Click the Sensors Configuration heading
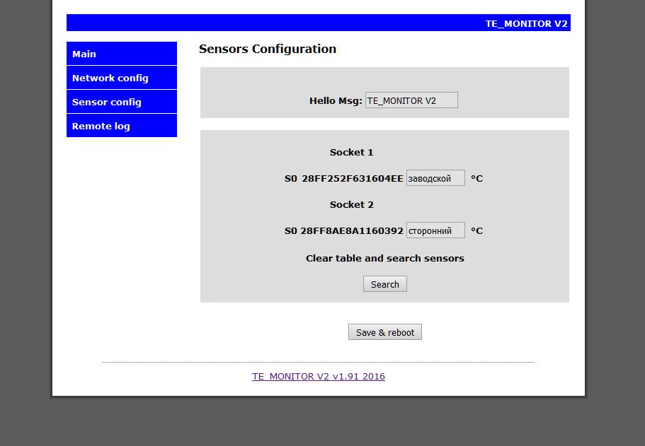 (x=268, y=49)
